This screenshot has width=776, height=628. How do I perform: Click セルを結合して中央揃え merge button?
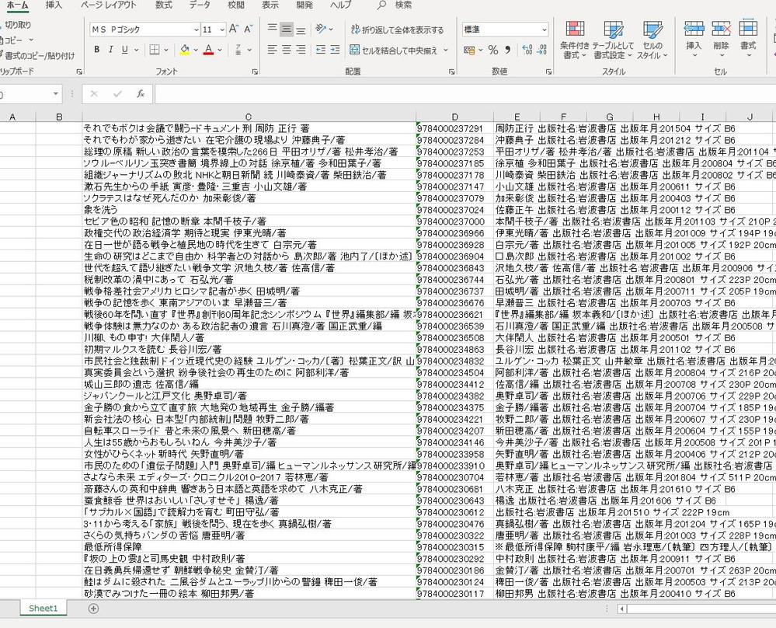point(394,50)
